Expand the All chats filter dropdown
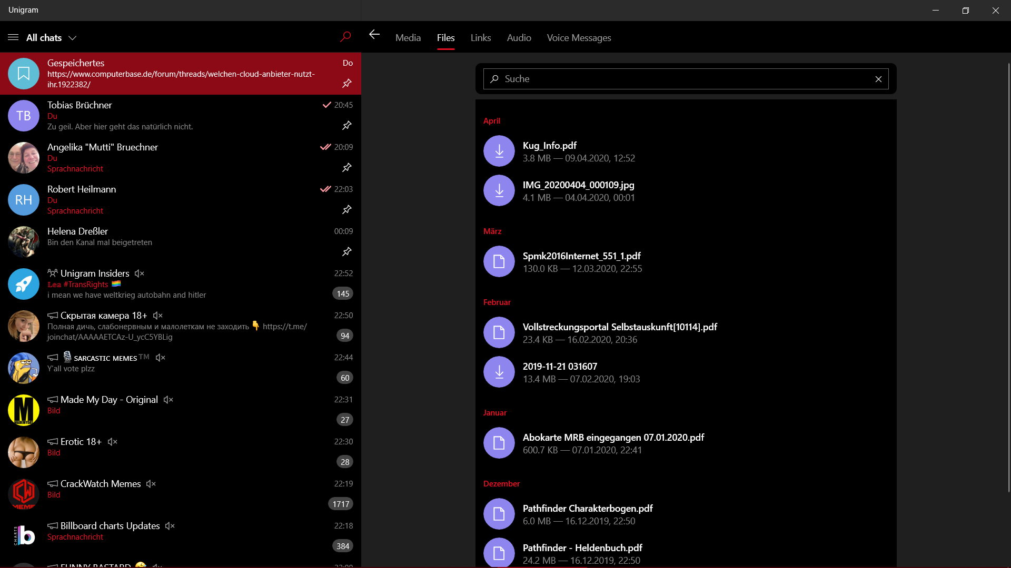Screen dimensions: 1011x568 (73, 38)
